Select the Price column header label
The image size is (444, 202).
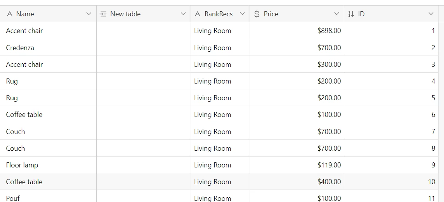[x=271, y=14]
